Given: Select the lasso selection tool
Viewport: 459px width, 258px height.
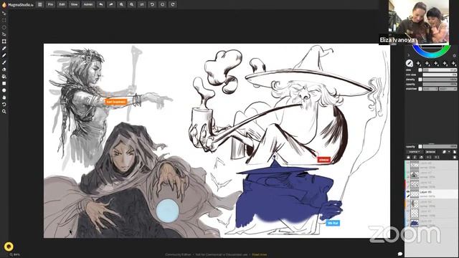Looking at the screenshot, I should coord(4,34).
